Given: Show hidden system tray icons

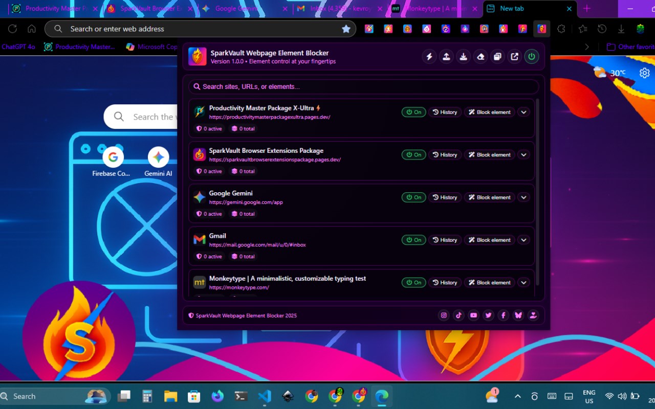Looking at the screenshot, I should coord(518,396).
